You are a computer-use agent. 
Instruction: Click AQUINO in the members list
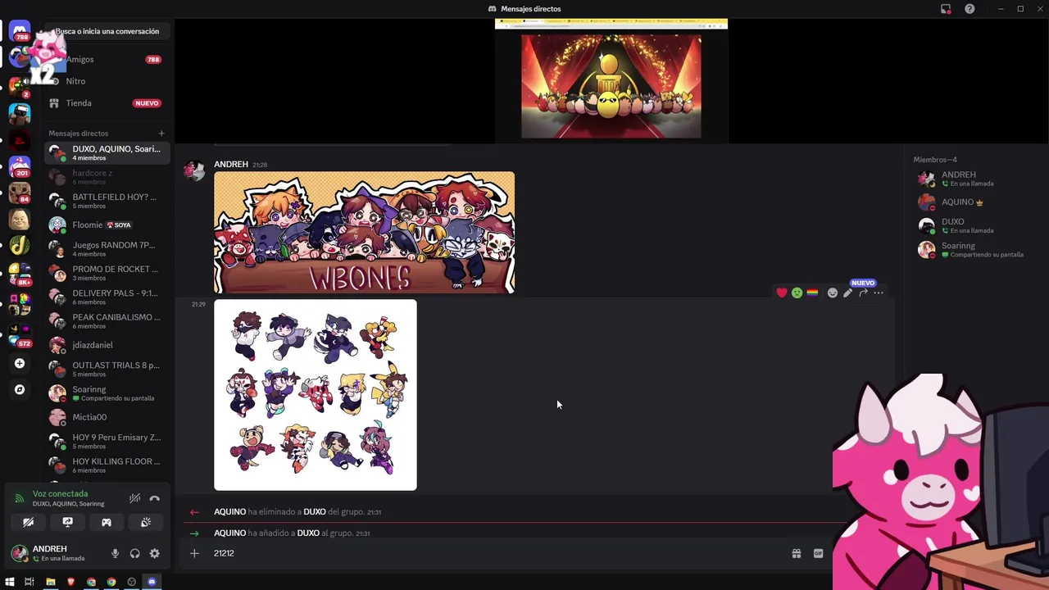[x=974, y=202]
